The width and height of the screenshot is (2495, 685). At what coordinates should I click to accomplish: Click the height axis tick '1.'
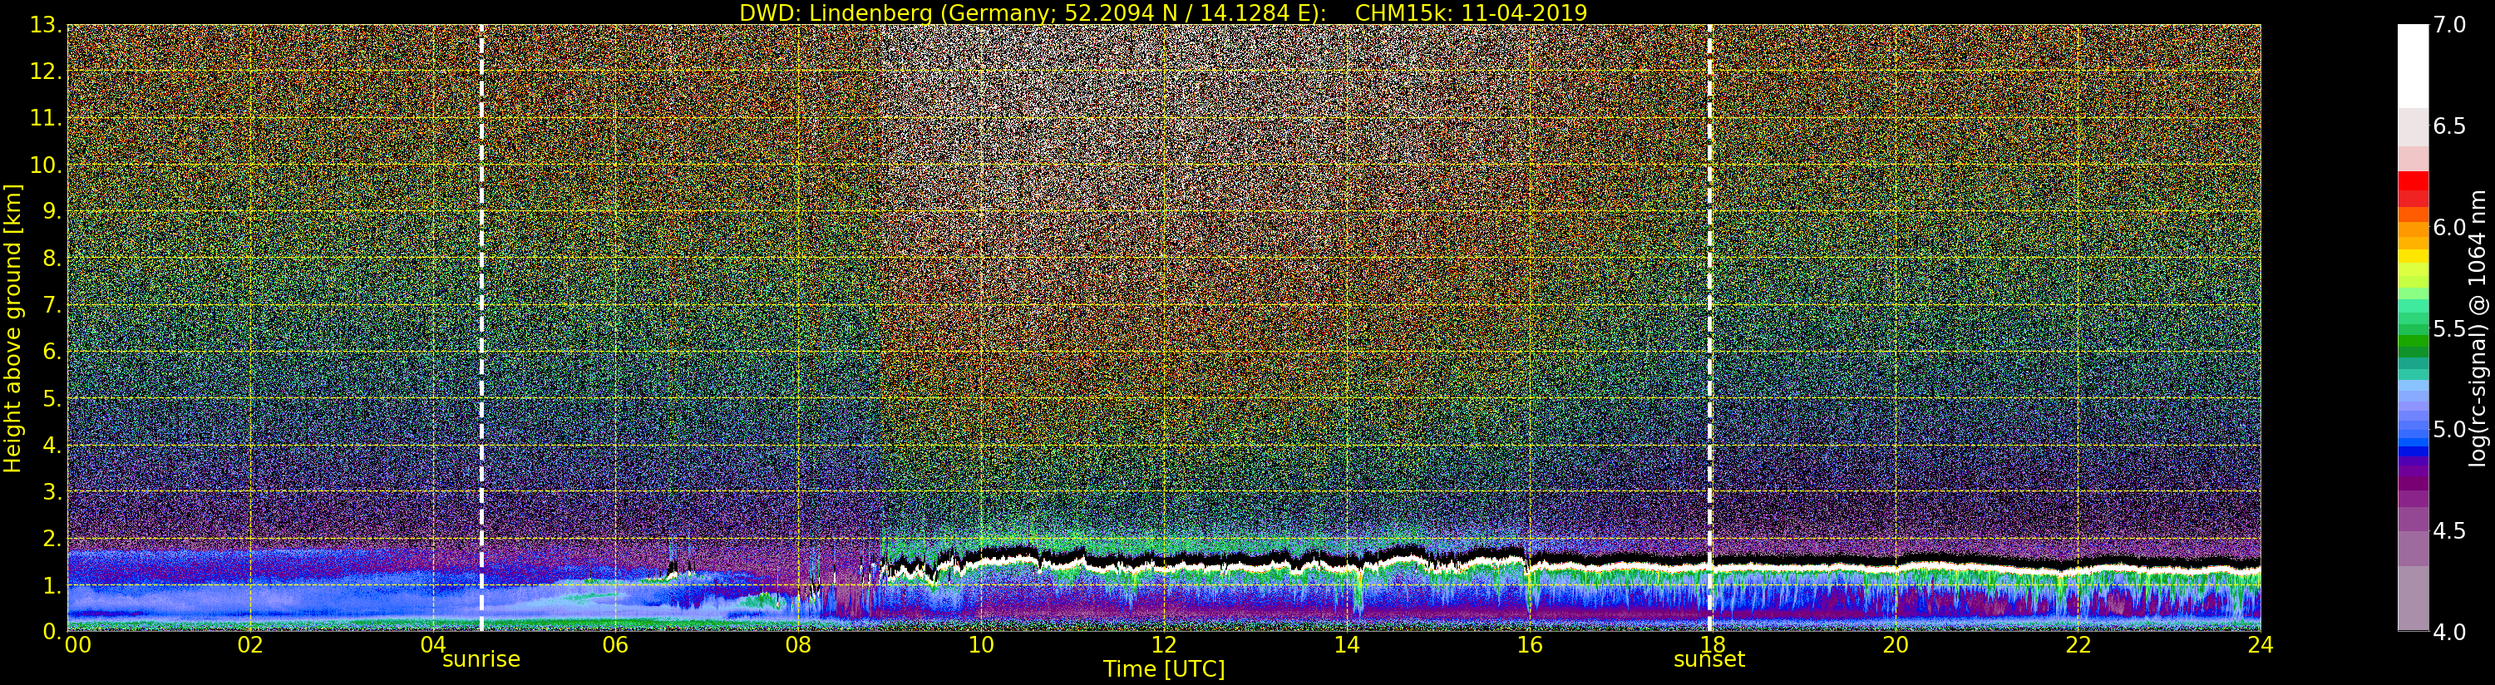[x=52, y=585]
